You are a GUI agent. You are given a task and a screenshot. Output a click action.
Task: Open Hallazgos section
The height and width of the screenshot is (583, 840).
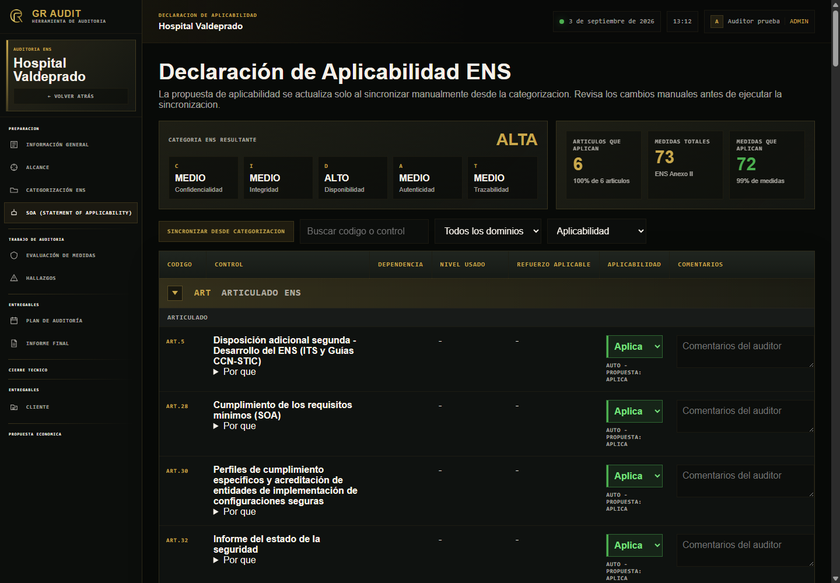click(x=71, y=278)
